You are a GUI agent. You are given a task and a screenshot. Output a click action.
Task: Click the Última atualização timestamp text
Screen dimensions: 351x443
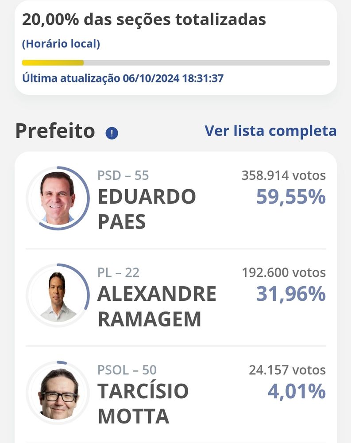pos(123,78)
